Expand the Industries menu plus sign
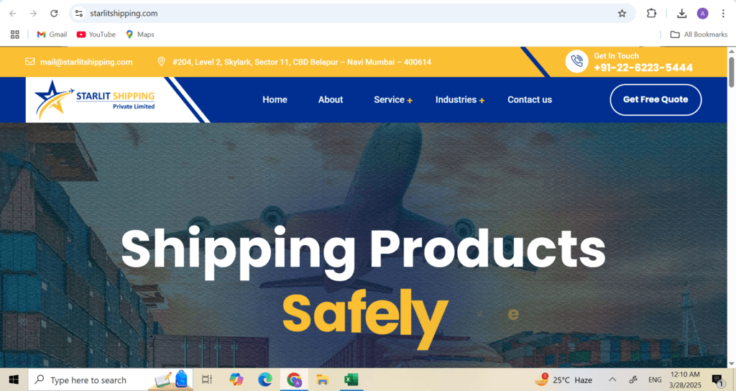The image size is (736, 391). (482, 101)
